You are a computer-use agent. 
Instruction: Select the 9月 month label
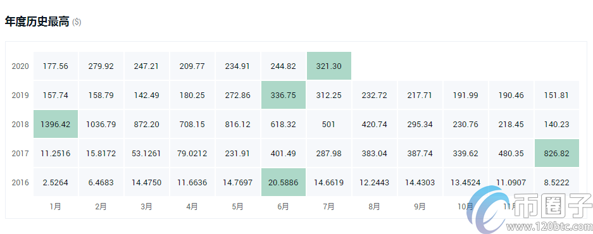pyautogui.click(x=420, y=206)
